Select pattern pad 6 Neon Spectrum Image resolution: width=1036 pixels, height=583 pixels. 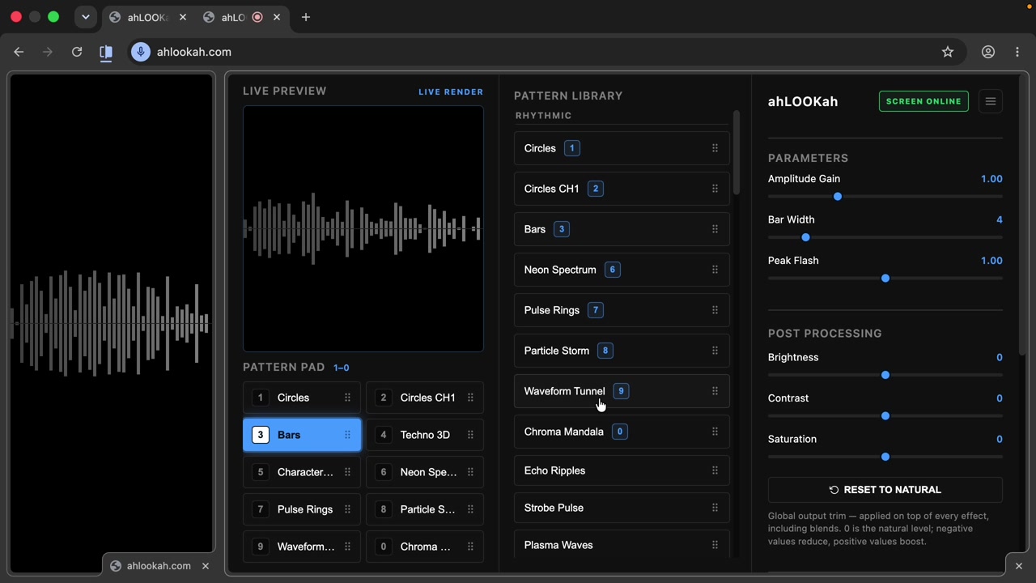(425, 472)
